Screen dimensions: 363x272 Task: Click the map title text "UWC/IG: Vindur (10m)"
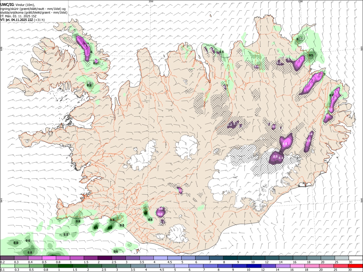click(18, 5)
